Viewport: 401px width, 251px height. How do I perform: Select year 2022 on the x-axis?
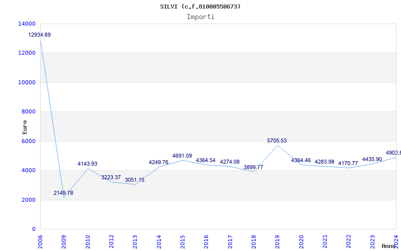click(349, 240)
